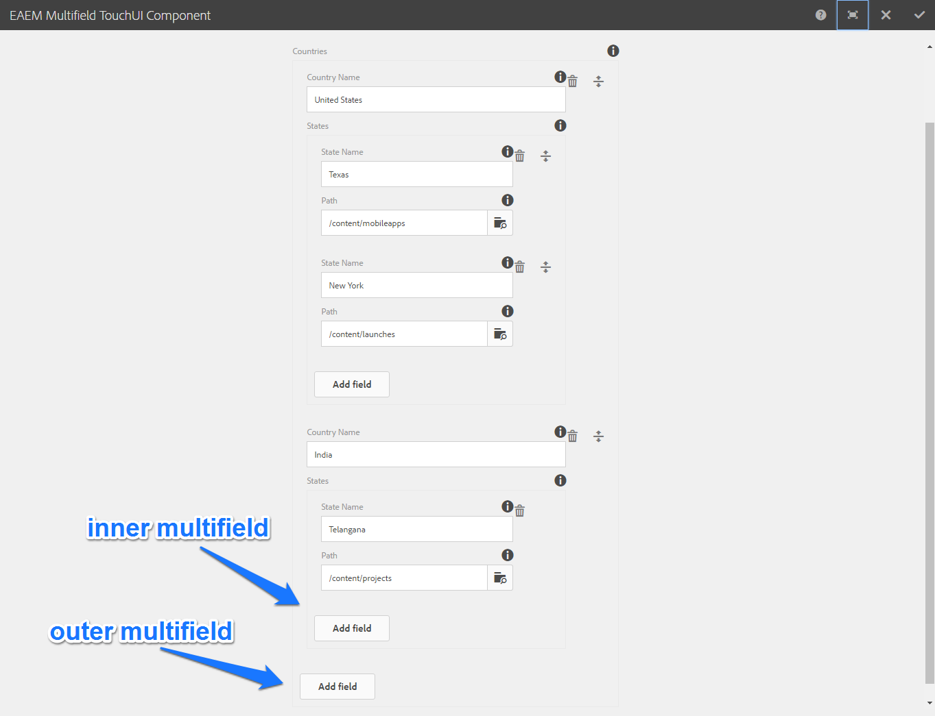935x716 pixels.
Task: Open the info tooltip beside Telangana's Path label
Action: 507,554
